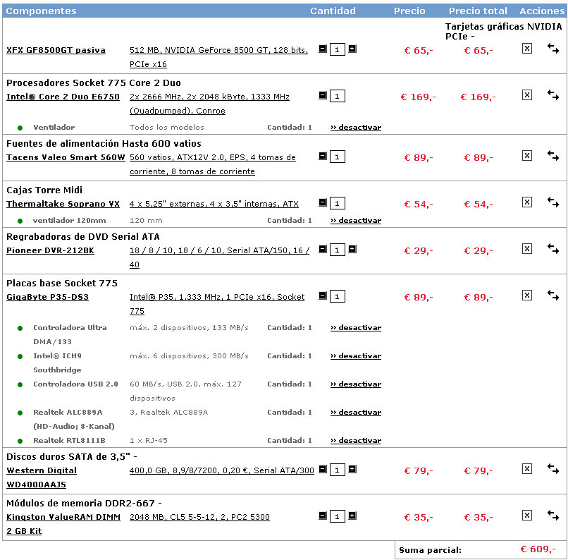Swap the XFX GF8500GT pasiva component

pos(552,48)
